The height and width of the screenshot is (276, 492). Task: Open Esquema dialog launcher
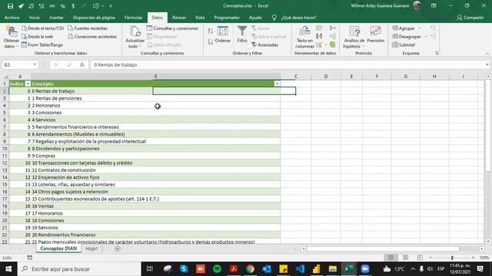[437, 54]
